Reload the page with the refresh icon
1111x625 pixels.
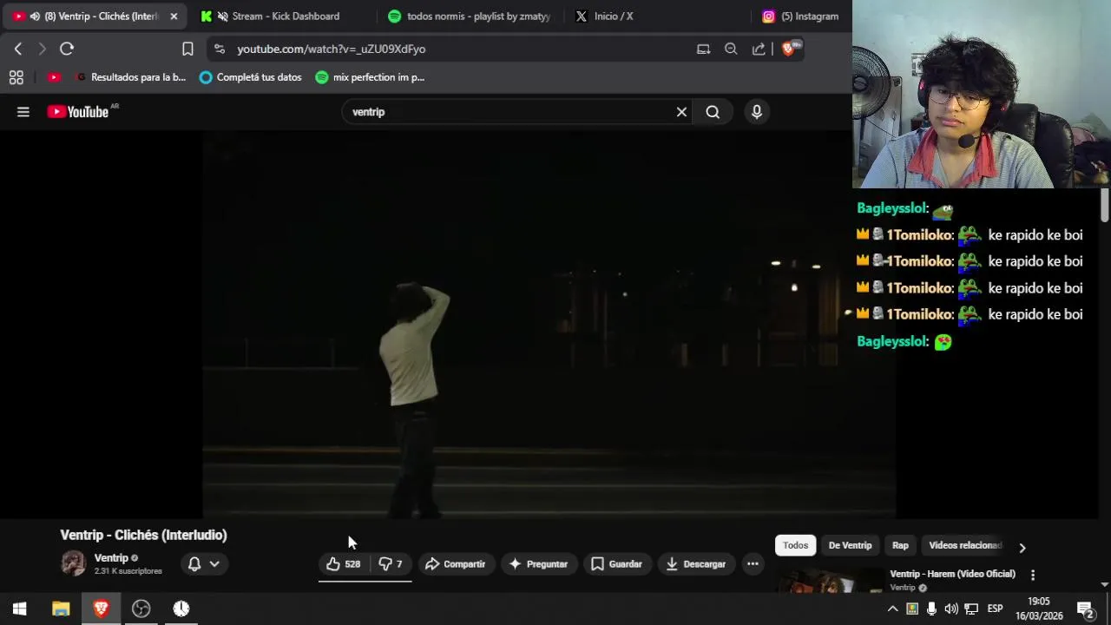coord(67,49)
